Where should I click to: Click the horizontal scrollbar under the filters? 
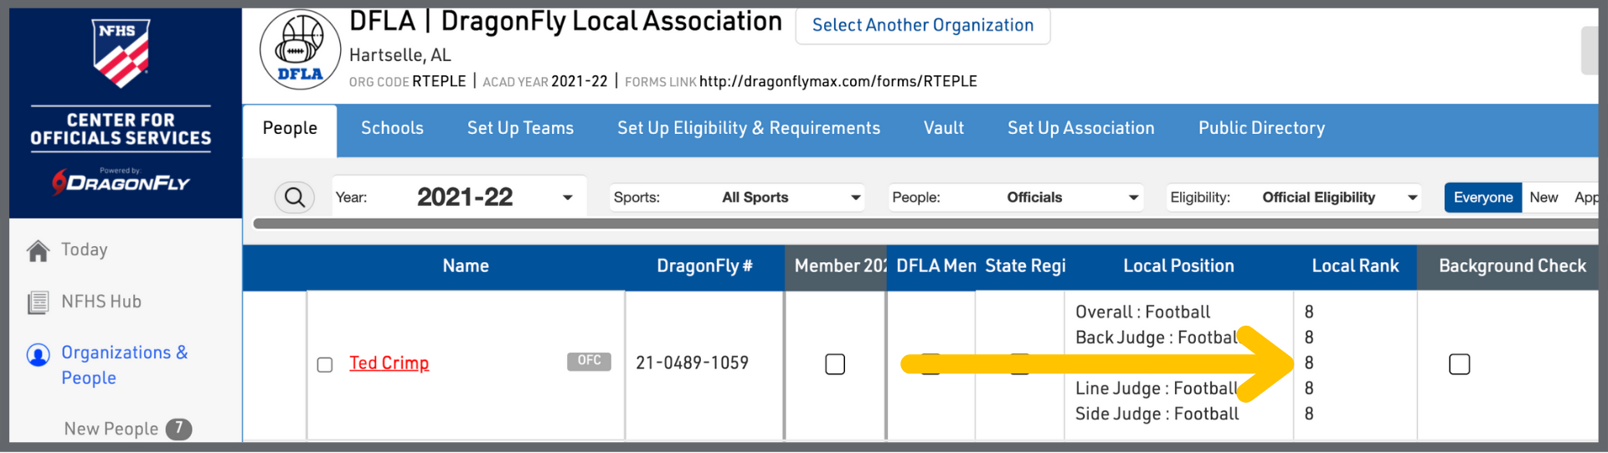pyautogui.click(x=921, y=224)
